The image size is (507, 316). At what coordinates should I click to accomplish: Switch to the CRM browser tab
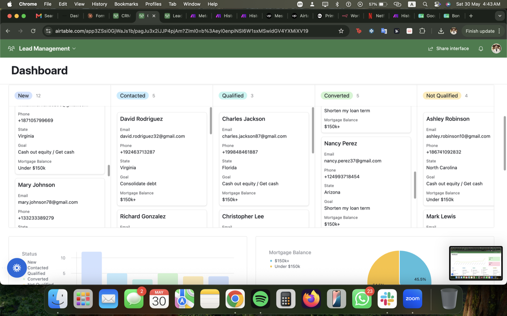click(122, 16)
